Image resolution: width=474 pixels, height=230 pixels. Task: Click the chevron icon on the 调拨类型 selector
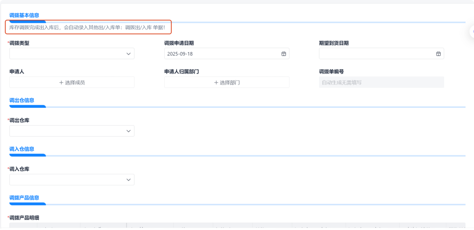(x=128, y=53)
